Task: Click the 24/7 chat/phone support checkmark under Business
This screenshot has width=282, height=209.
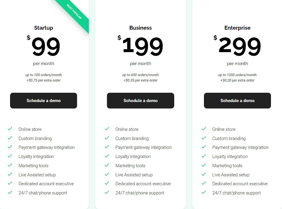Action: coord(107,192)
